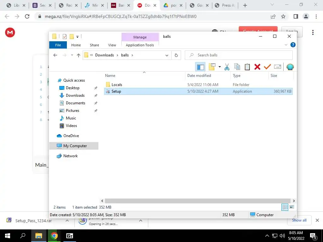Image resolution: width=323 pixels, height=242 pixels.
Task: Expand the Explorer ribbon chevron
Action: [x=286, y=45]
